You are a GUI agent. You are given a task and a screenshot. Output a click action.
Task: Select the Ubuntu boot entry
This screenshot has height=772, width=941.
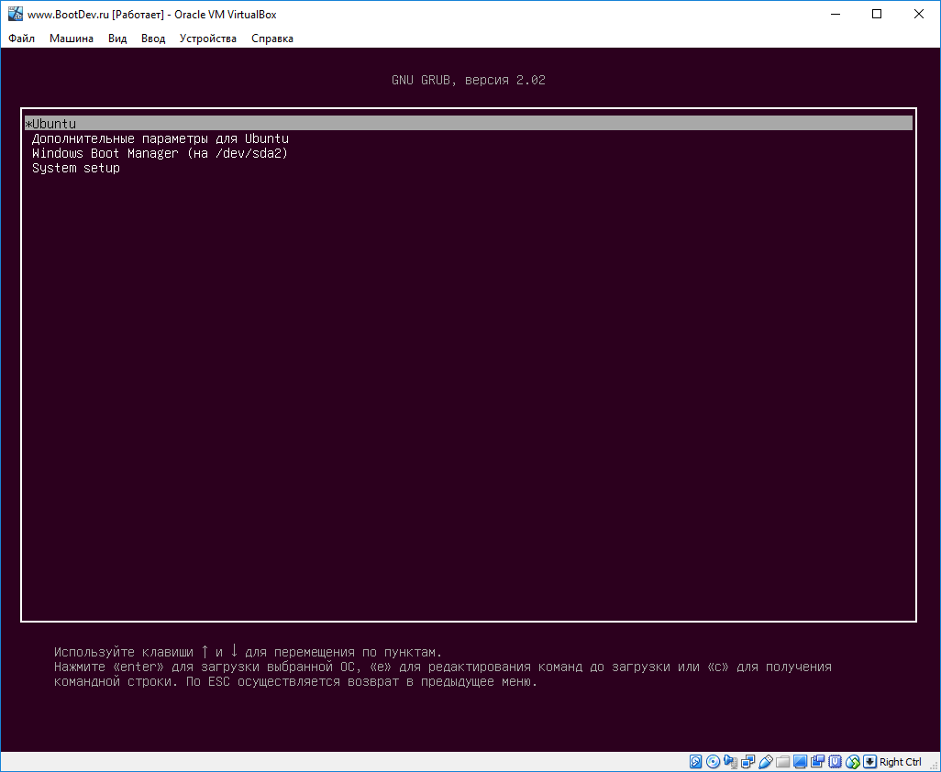click(468, 124)
